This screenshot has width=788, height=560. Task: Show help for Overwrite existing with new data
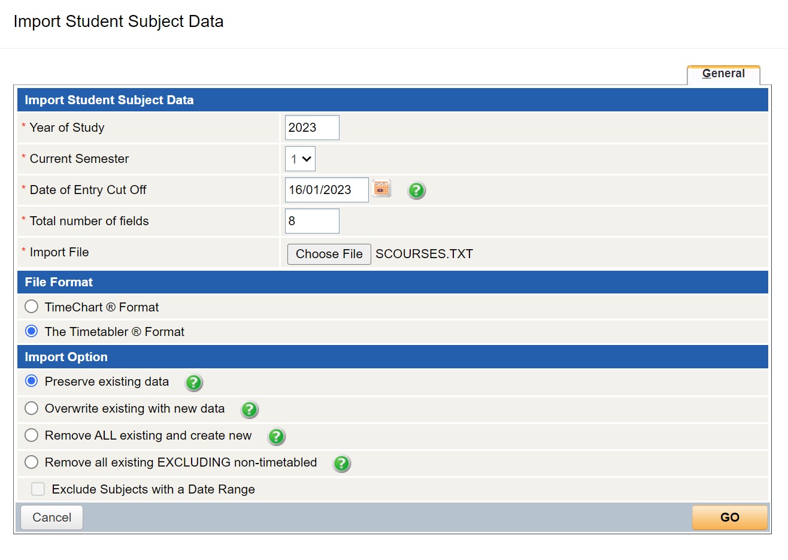(249, 409)
